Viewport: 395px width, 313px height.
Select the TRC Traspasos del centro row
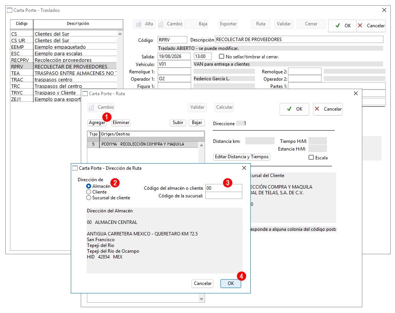63,86
